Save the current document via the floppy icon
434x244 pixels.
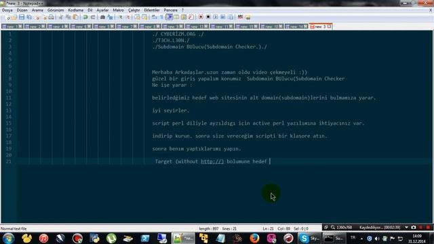point(21,17)
